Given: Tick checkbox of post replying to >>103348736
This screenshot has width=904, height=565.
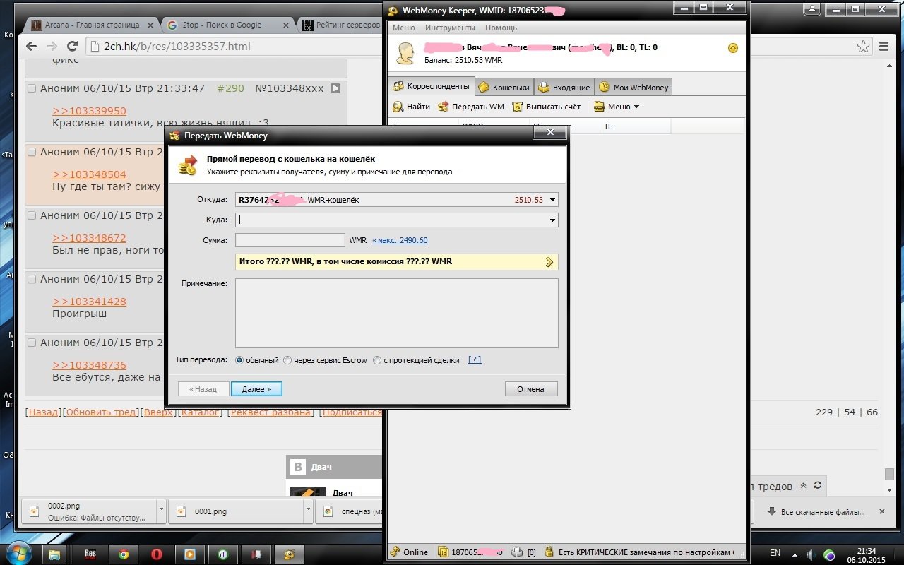Looking at the screenshot, I should click(32, 343).
